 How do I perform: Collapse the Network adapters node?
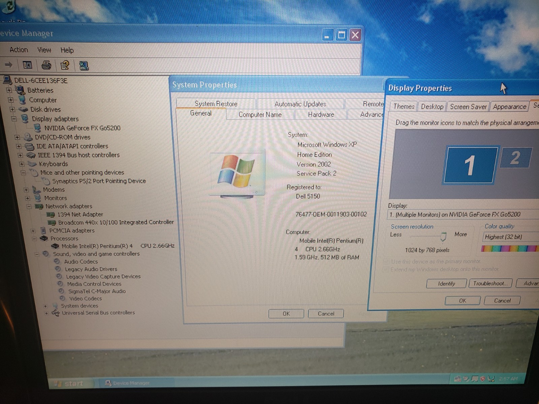click(29, 206)
